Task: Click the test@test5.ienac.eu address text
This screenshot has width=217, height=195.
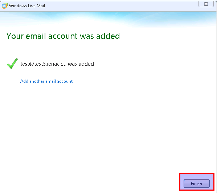Action: pyautogui.click(x=44, y=64)
